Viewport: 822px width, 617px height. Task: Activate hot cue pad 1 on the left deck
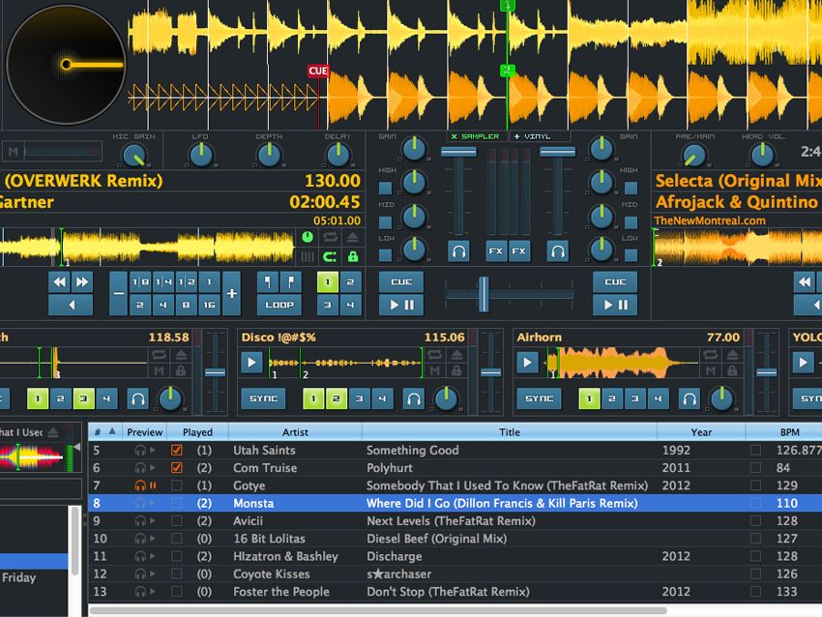click(x=326, y=281)
